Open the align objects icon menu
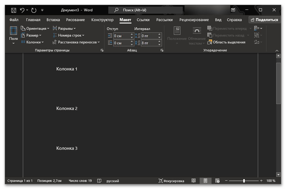 coord(258,28)
